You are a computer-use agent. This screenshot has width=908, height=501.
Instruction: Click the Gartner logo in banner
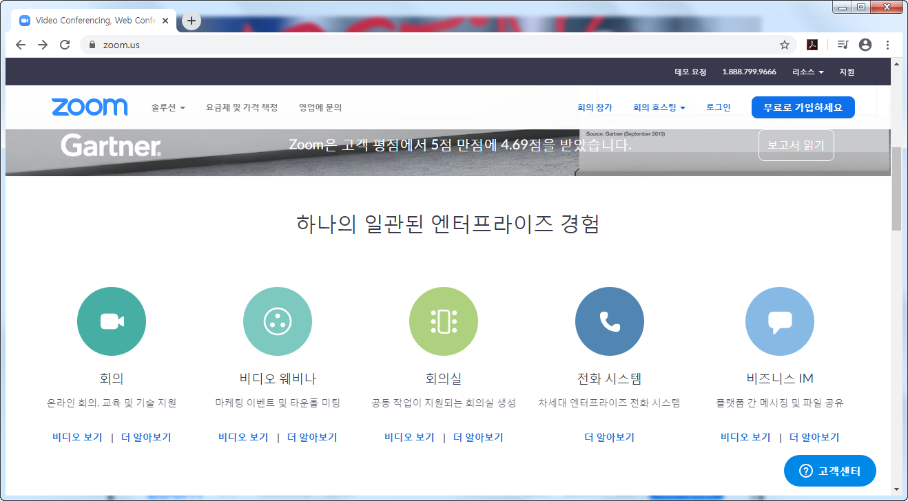click(111, 145)
